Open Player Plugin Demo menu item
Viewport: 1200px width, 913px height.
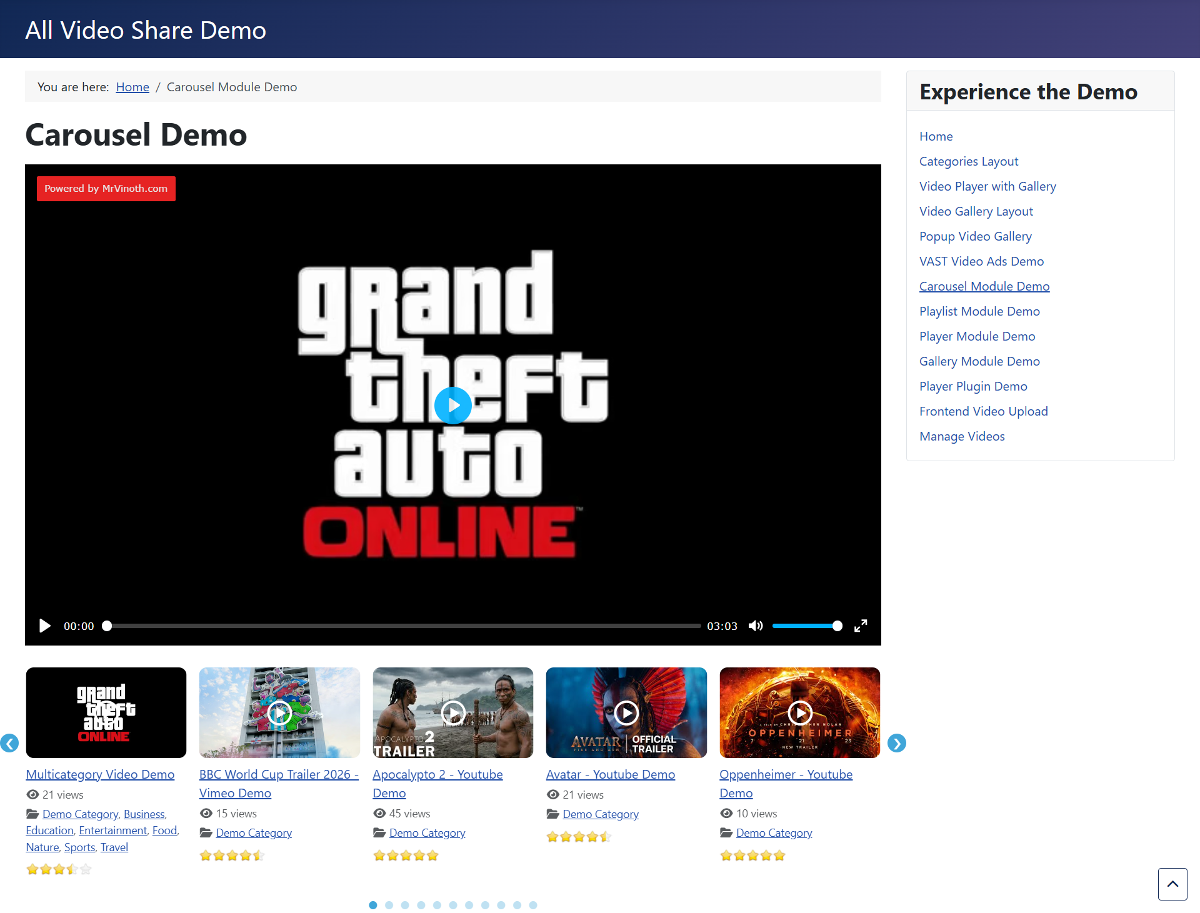click(x=973, y=386)
